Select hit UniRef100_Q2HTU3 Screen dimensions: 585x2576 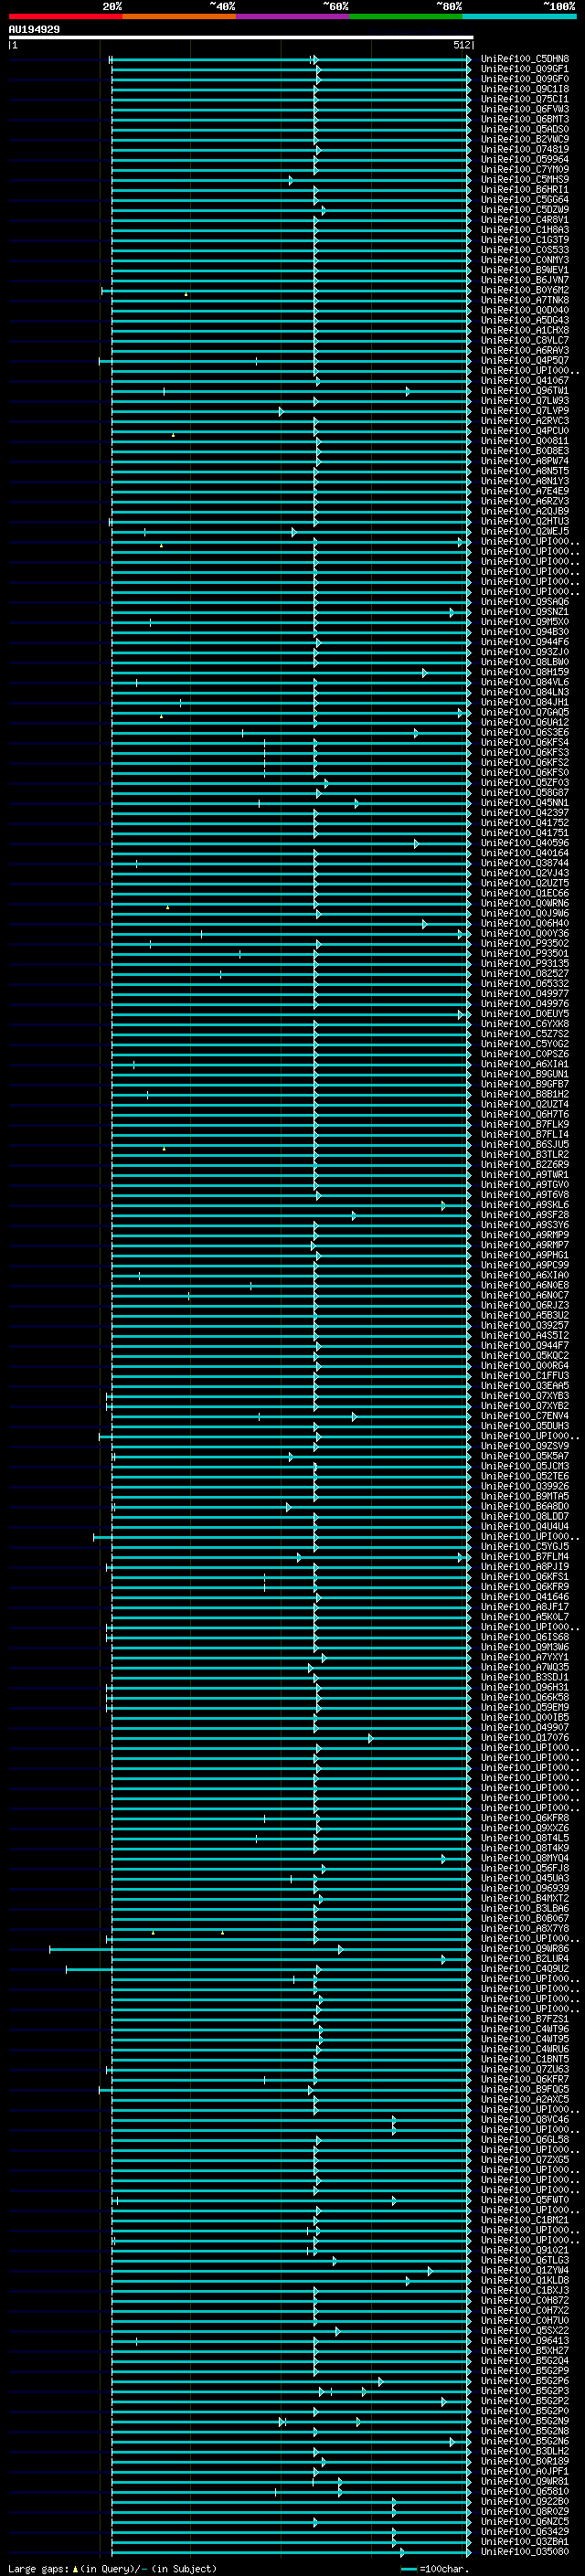point(525,521)
